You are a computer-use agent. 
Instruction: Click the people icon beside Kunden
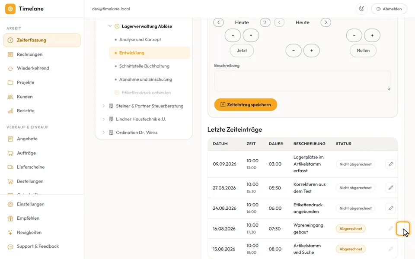point(10,97)
